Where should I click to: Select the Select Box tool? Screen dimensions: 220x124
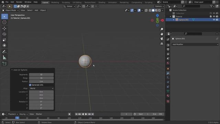click(x=4, y=17)
